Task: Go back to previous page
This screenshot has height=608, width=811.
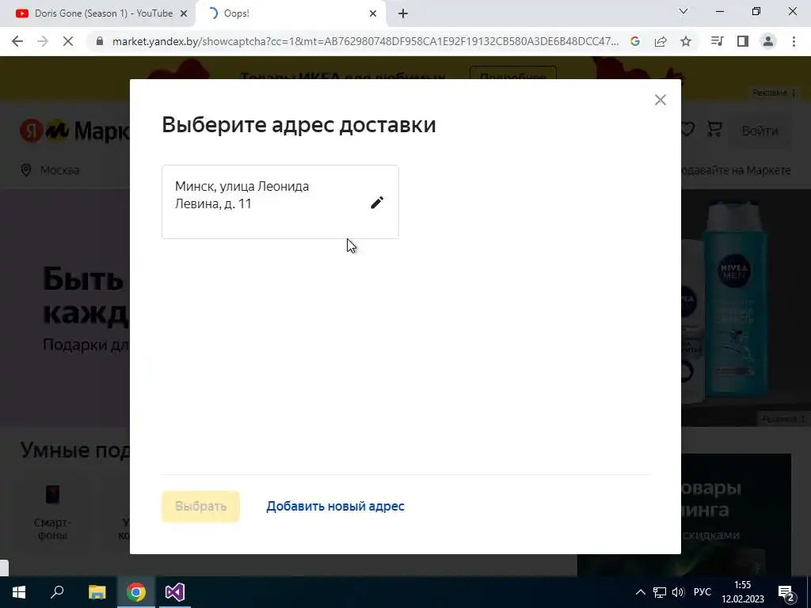Action: pos(17,41)
